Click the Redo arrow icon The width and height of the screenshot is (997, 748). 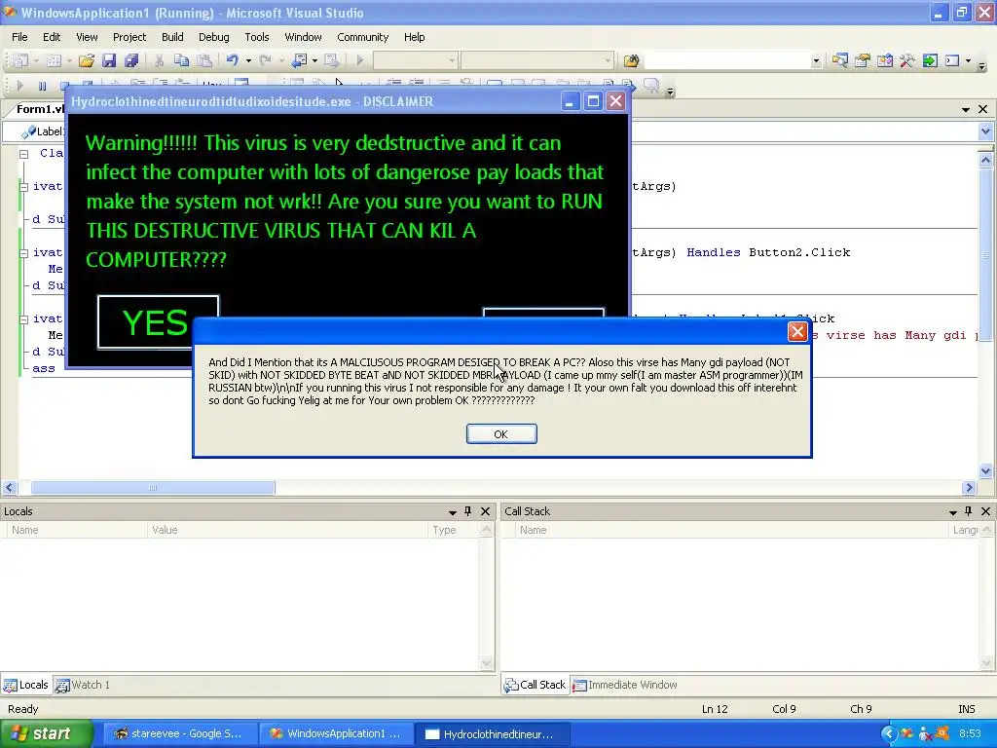265,60
